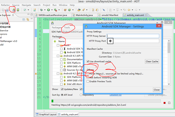Screen dimensions: 175x117
Task: Click the SDK Manager fetch progress bar
Action: pyautogui.click(x=106, y=101)
